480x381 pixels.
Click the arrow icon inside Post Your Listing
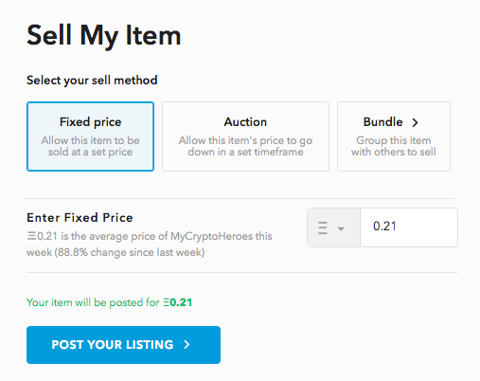tap(187, 345)
